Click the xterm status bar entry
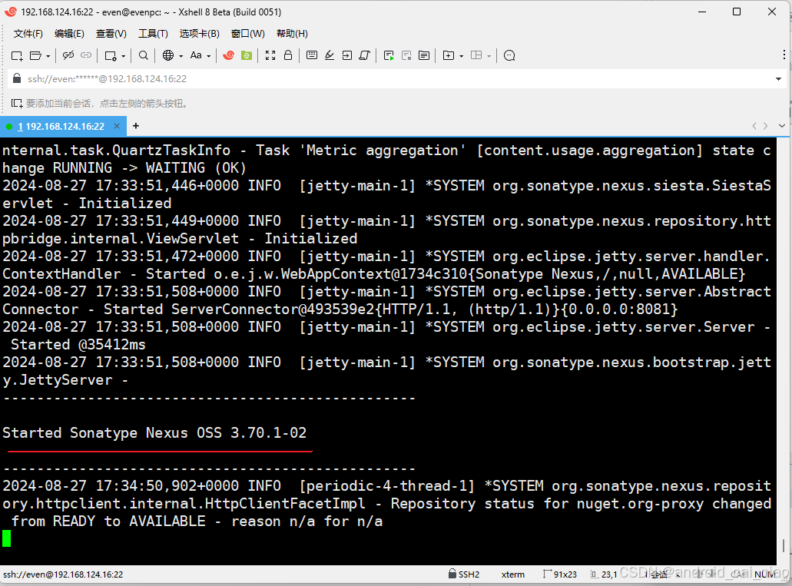This screenshot has height=586, width=792. pyautogui.click(x=513, y=574)
